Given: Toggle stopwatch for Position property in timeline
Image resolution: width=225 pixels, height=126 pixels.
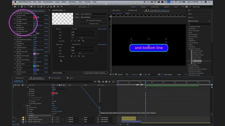Looking at the screenshot, I should point(27,110).
